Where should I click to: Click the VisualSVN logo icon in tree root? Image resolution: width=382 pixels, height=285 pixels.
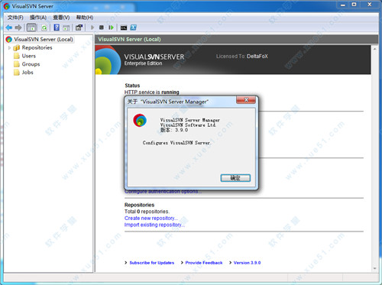pyautogui.click(x=9, y=39)
